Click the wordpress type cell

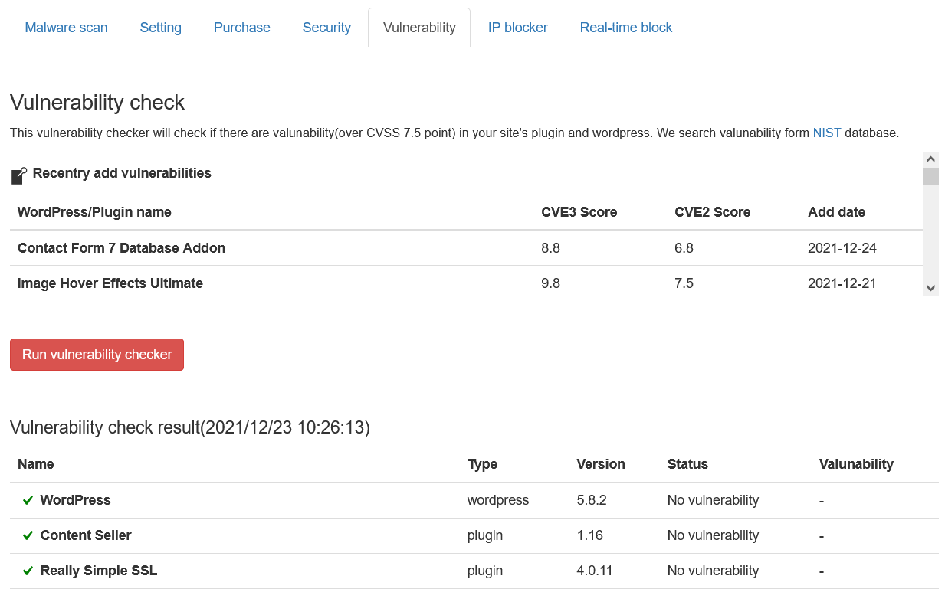(498, 500)
